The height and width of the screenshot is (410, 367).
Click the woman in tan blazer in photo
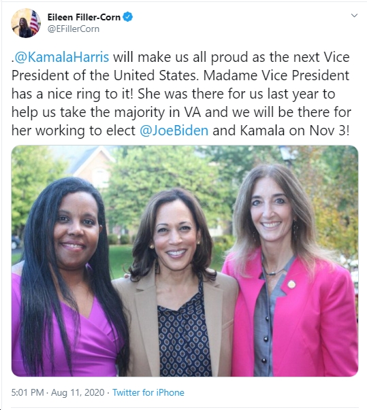pos(176,282)
